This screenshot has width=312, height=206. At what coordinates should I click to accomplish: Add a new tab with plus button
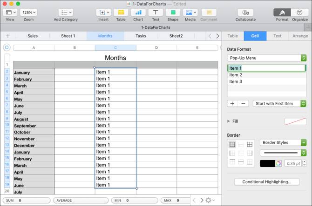308,27
